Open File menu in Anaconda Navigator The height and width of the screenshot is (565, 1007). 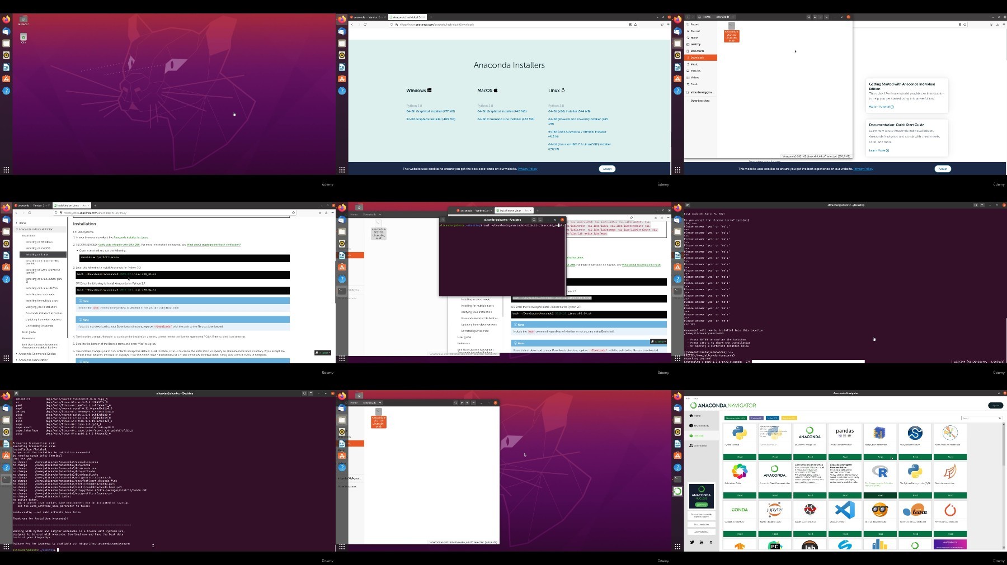coord(688,398)
